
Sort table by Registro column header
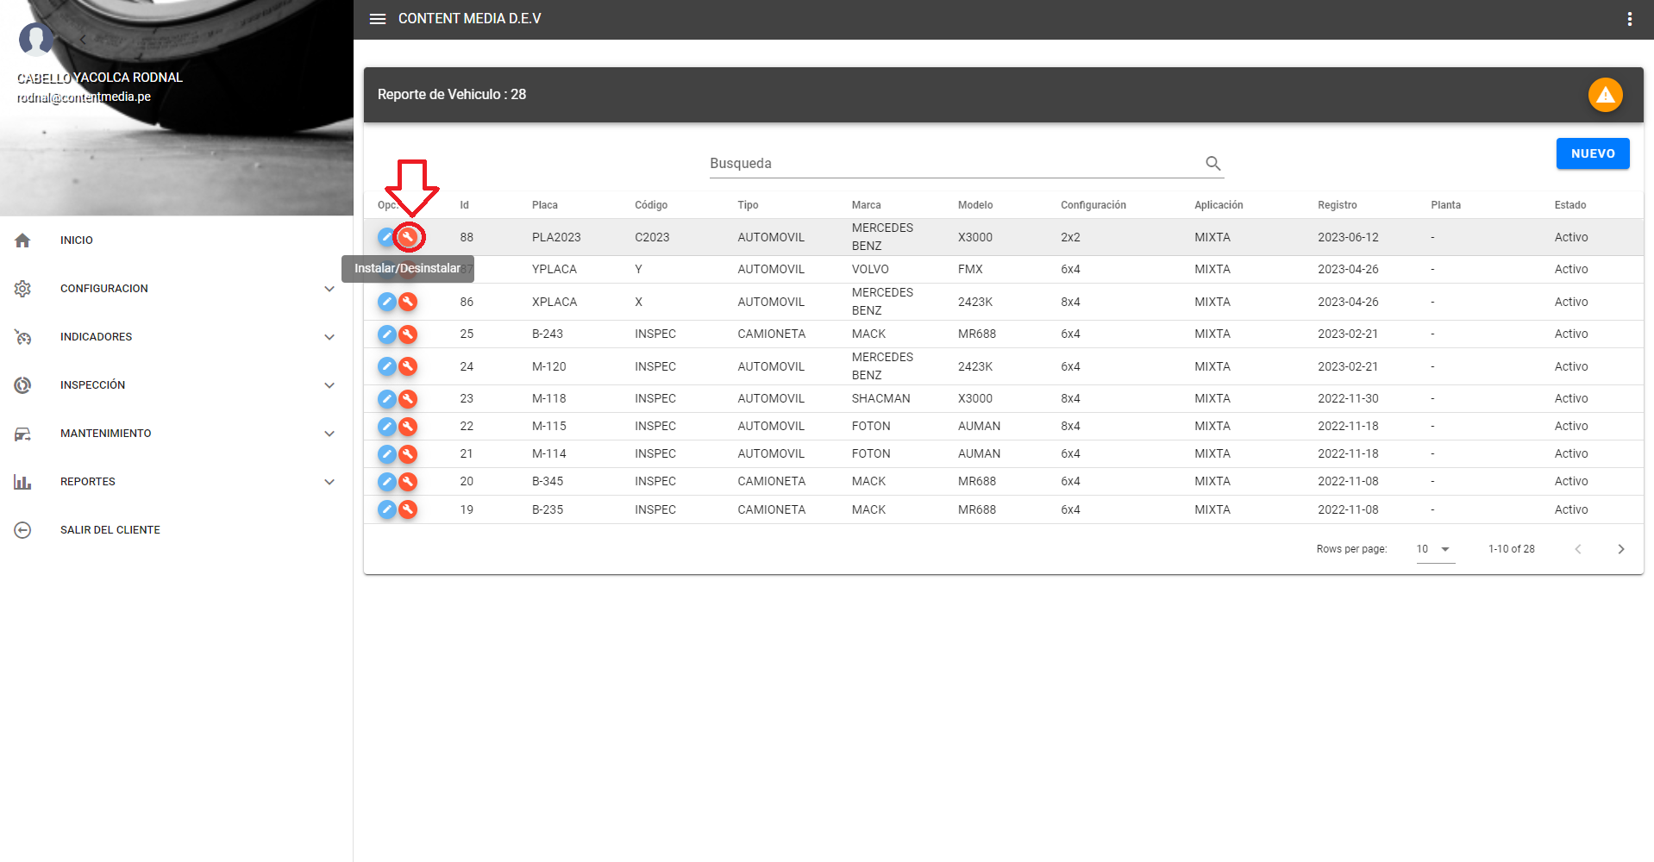coord(1337,205)
